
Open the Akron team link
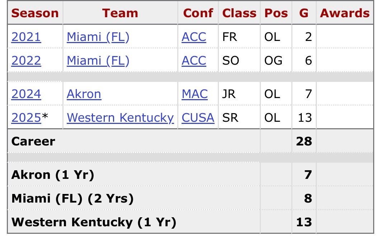(x=84, y=94)
